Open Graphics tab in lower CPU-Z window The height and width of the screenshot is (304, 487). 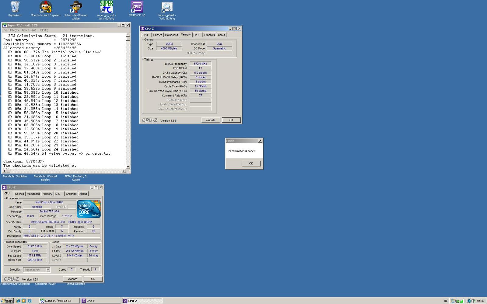coord(71,194)
